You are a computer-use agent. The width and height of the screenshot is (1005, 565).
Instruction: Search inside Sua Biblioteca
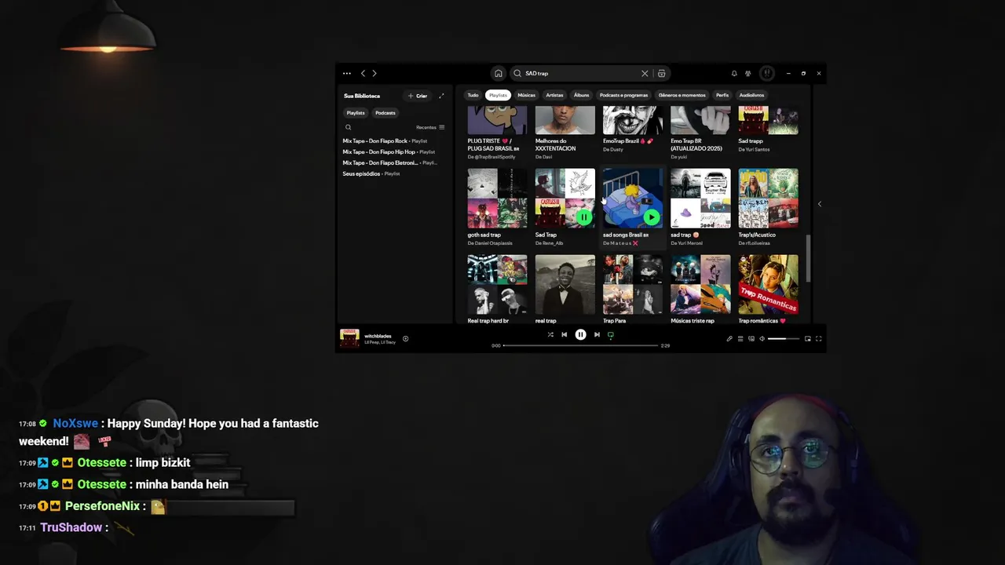point(348,127)
